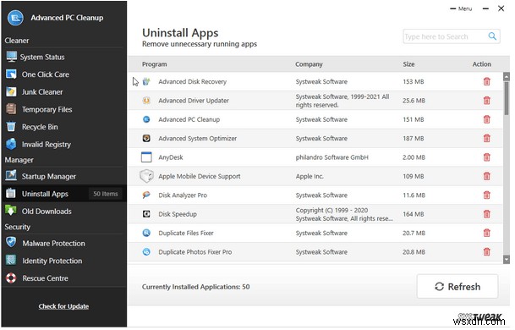Click the trash icon in the Disk Speedup row

(486, 214)
